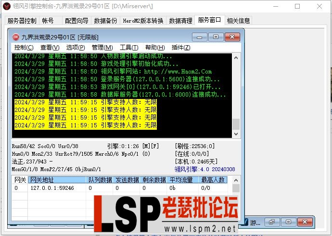Click the 翎风引擎:4.0 20240308 version text
This screenshot has height=236, width=332.
[x=204, y=169]
